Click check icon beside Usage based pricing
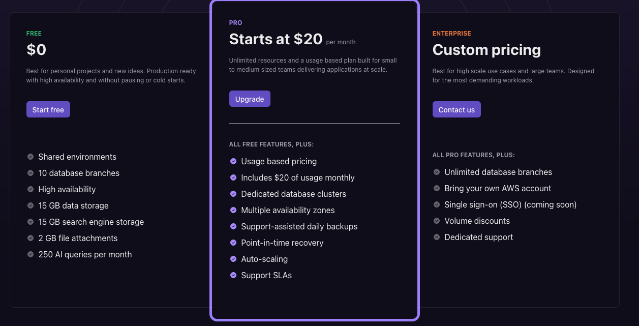Viewport: 639px width, 326px height. [233, 161]
